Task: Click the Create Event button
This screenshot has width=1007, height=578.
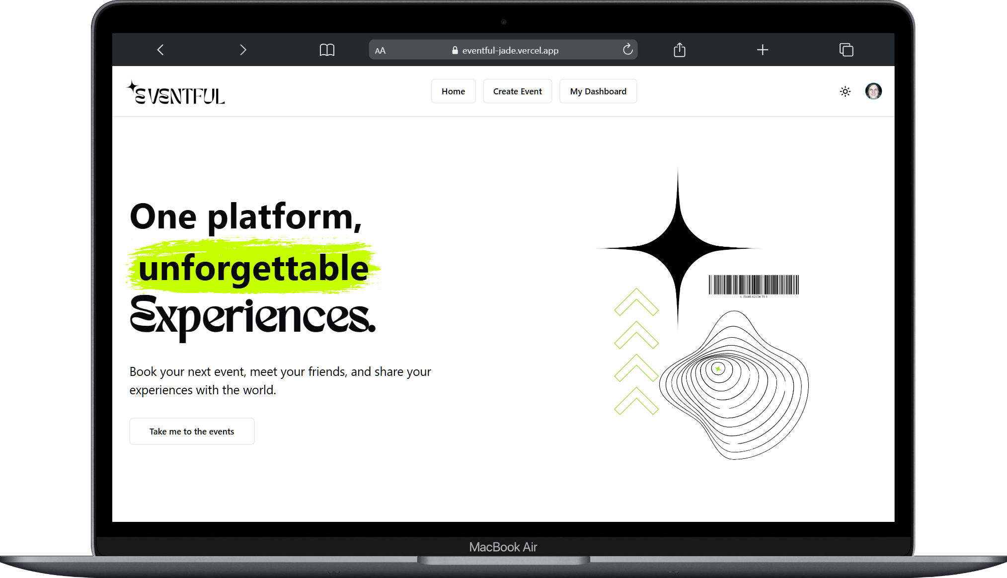Action: (x=517, y=90)
